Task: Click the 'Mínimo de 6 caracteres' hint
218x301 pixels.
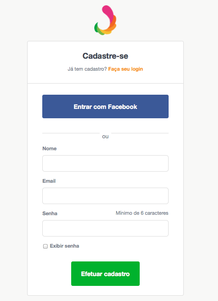Action: click(x=142, y=213)
